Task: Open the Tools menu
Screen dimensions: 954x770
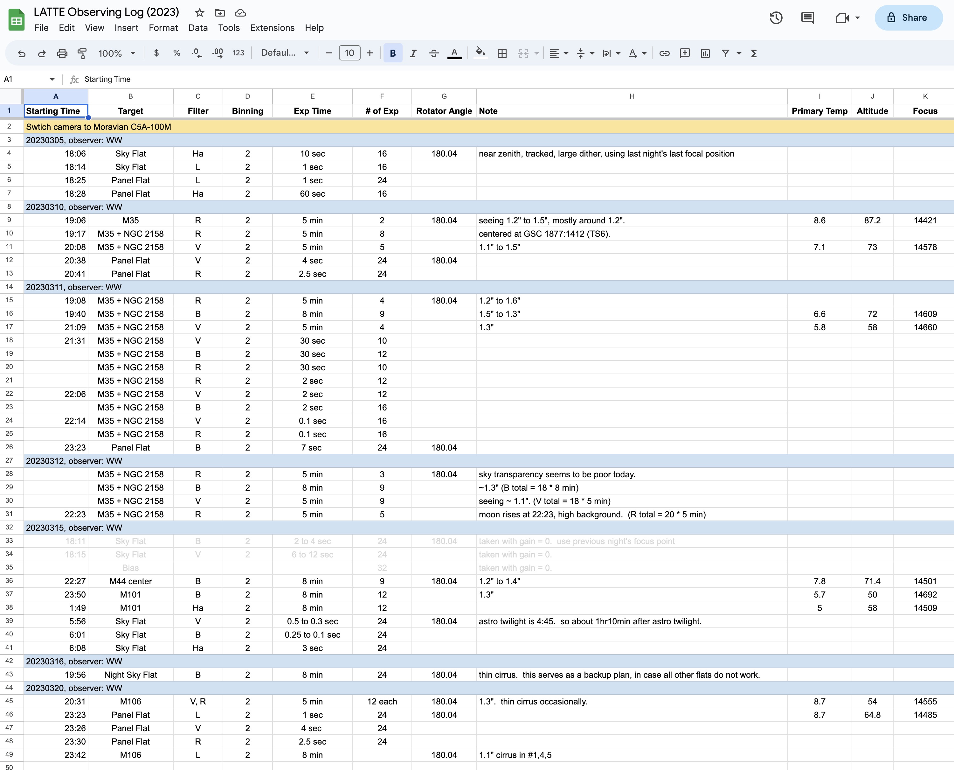Action: [x=229, y=27]
